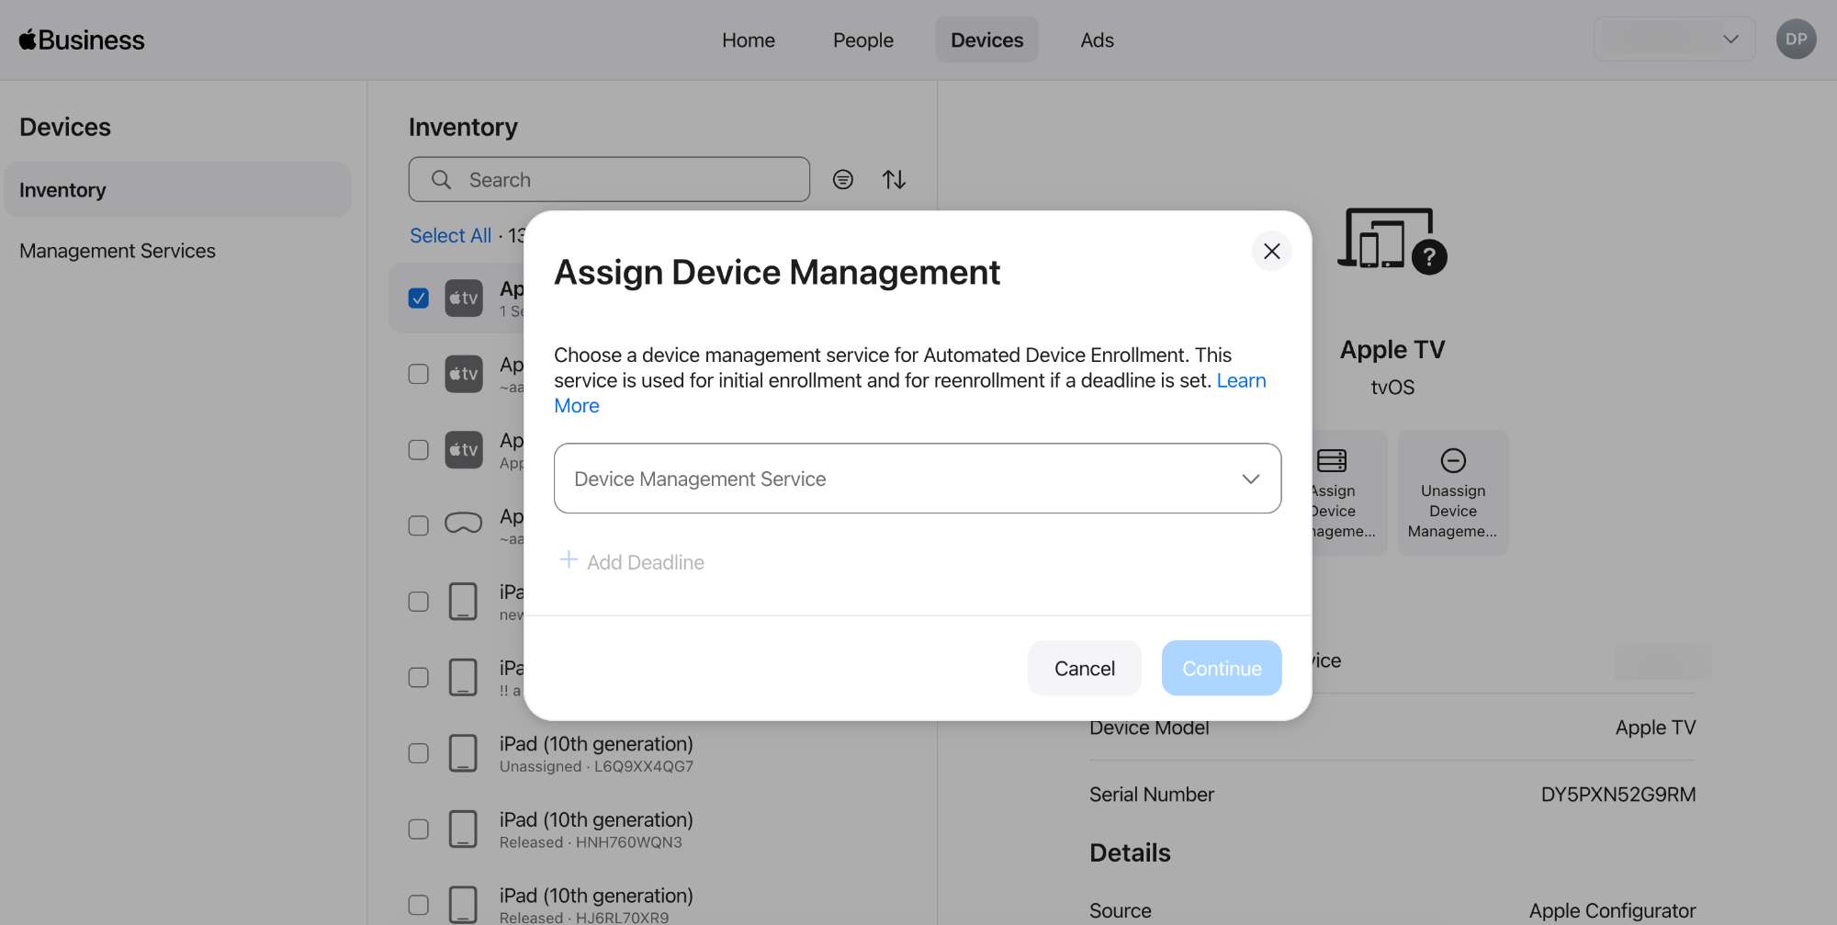This screenshot has width=1837, height=925.
Task: Click the Select All link
Action: (x=450, y=235)
